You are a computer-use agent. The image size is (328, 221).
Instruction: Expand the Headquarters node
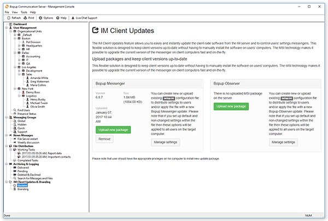[x=19, y=45]
